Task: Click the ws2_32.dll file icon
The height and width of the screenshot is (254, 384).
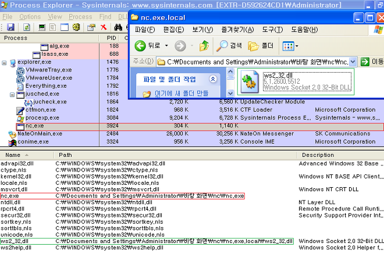Action: (x=250, y=82)
